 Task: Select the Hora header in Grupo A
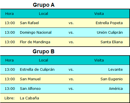tap(10, 14)
